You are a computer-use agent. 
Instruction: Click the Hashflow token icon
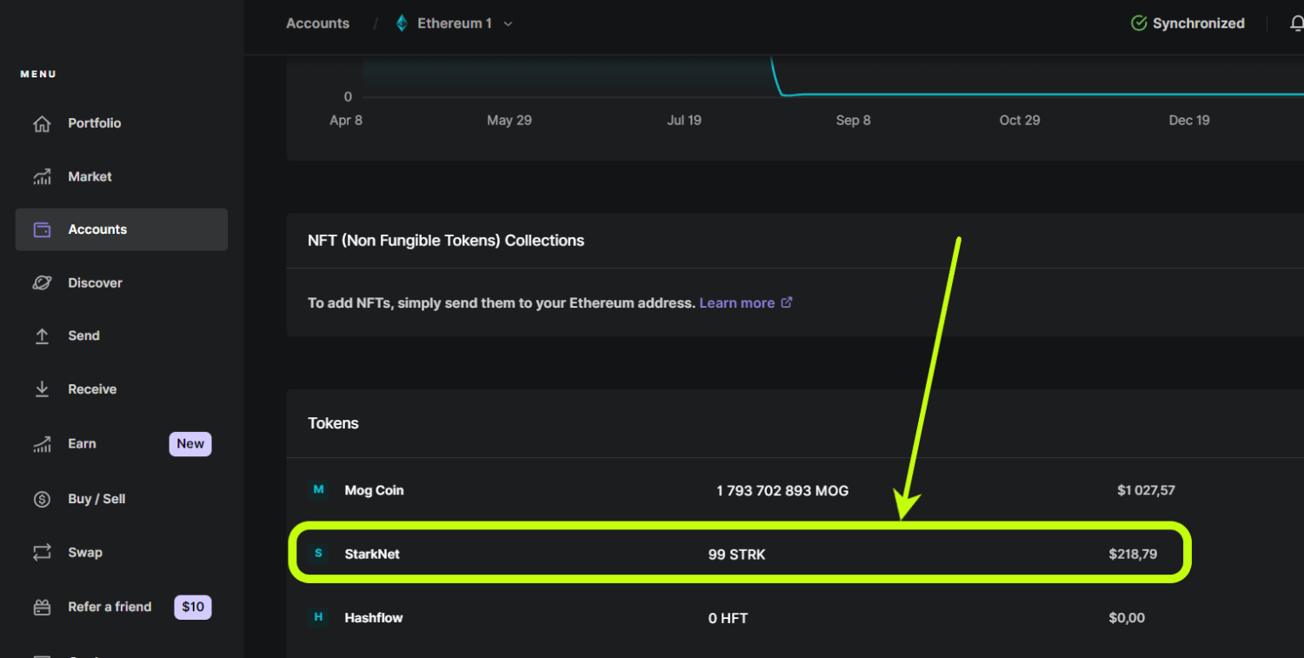coord(318,617)
